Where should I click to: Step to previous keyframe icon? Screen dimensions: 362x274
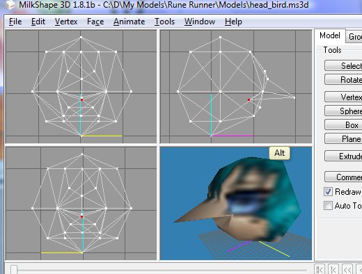pos(333,270)
